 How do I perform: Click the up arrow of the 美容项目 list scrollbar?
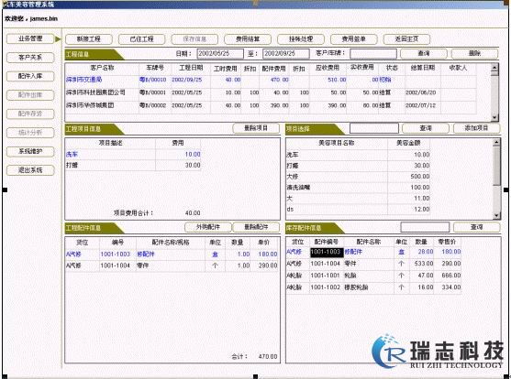496,142
